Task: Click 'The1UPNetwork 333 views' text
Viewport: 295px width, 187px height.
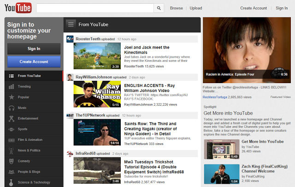Action: [x=143, y=144]
